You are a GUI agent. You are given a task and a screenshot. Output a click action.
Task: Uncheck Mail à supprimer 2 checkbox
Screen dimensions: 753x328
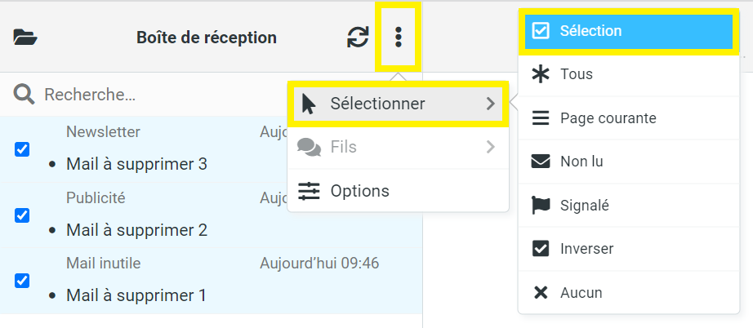click(22, 215)
